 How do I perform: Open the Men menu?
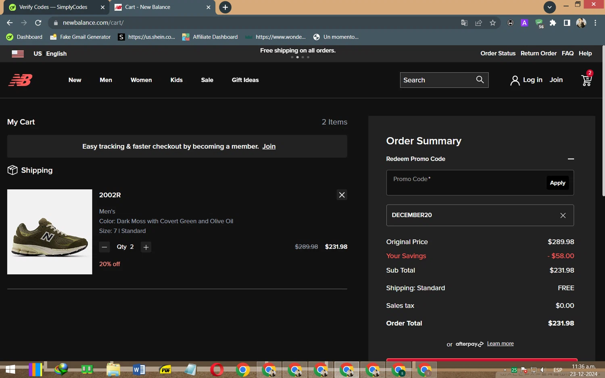tap(106, 80)
